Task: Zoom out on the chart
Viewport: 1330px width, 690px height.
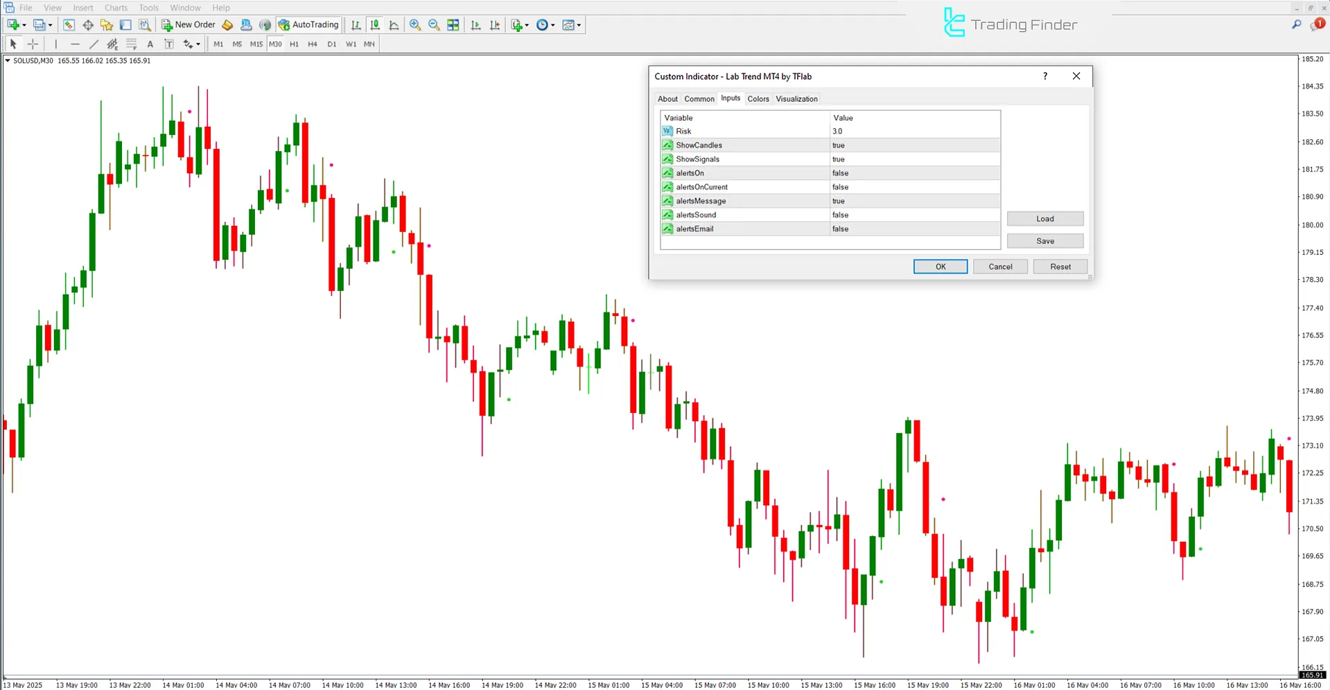Action: [x=434, y=25]
